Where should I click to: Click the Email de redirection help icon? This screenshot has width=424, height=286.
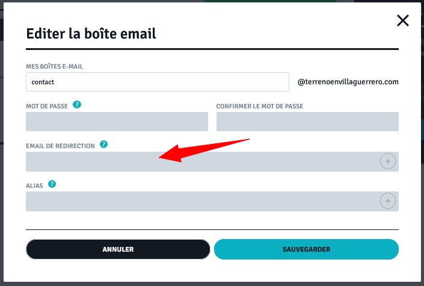103,145
